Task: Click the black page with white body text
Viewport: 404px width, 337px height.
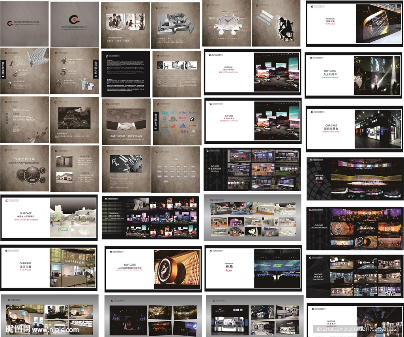Action: point(126,74)
